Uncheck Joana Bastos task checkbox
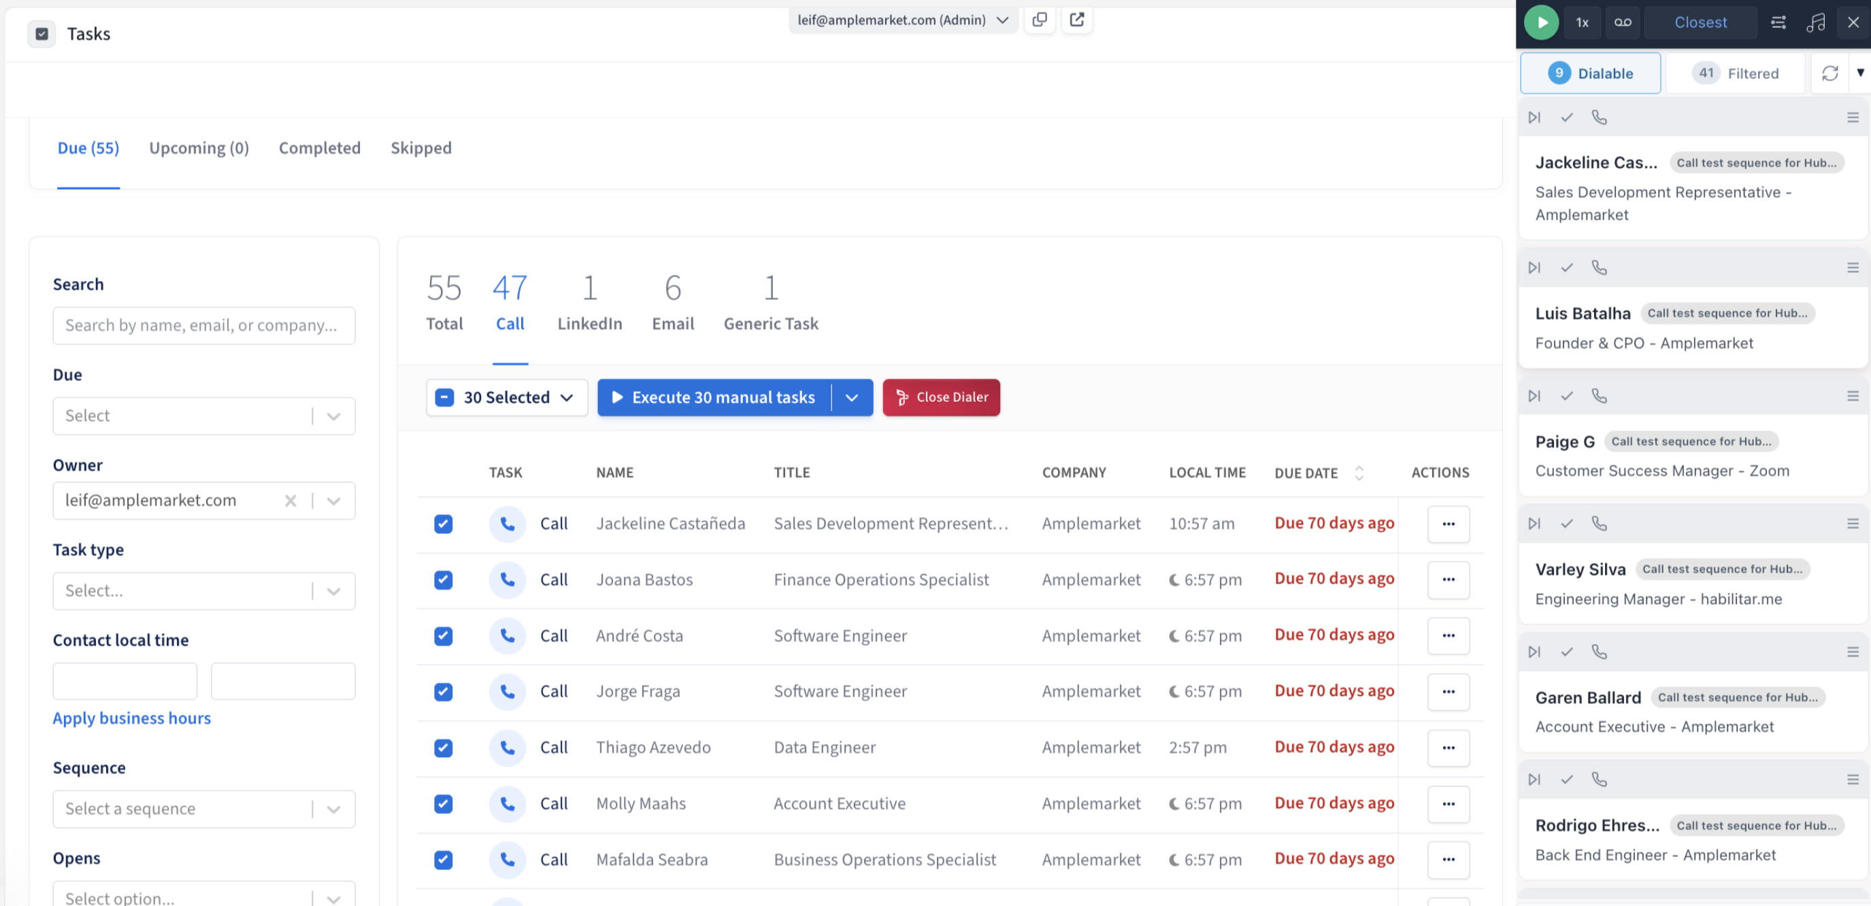 [443, 580]
